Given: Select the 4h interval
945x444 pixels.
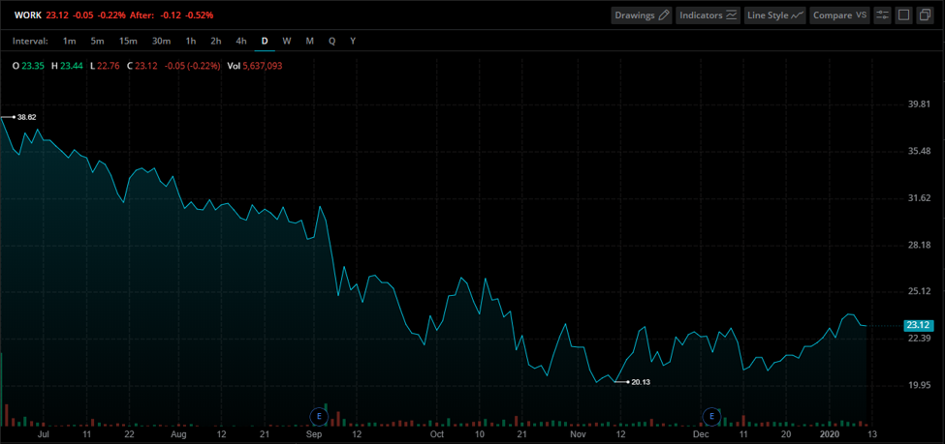Looking at the screenshot, I should tap(241, 41).
